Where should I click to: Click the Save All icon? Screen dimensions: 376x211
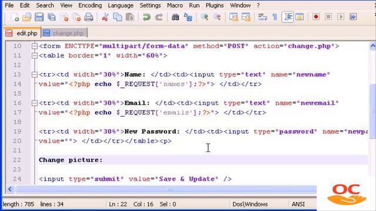(x=52, y=17)
